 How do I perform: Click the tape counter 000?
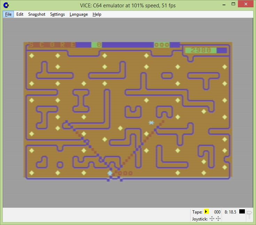217,212
